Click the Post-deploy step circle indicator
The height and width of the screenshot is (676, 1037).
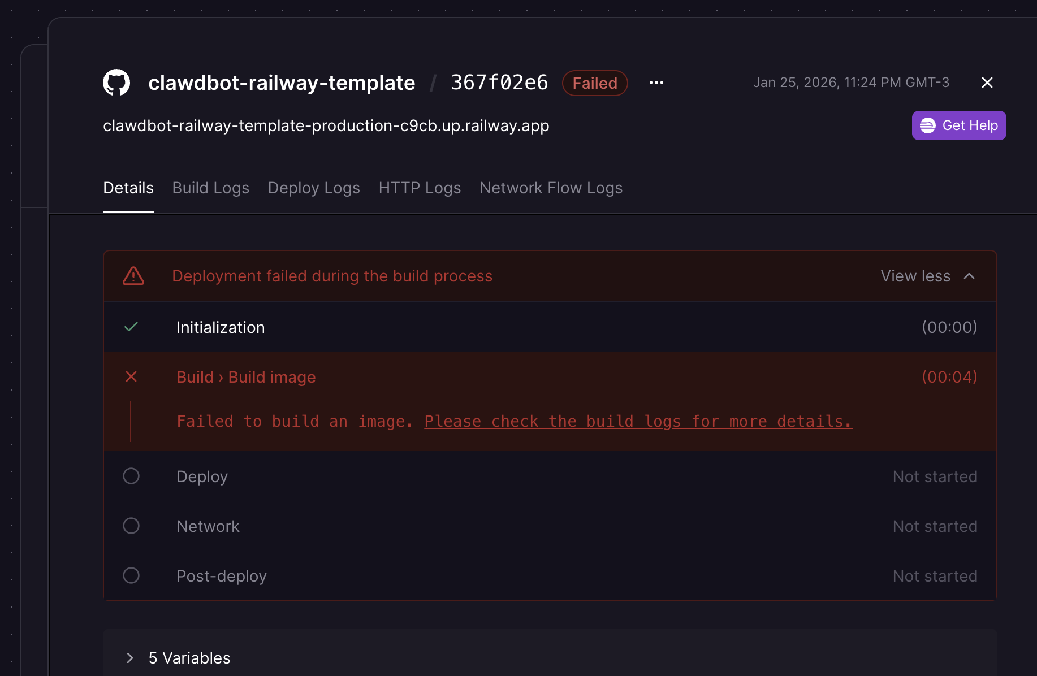coord(131,576)
